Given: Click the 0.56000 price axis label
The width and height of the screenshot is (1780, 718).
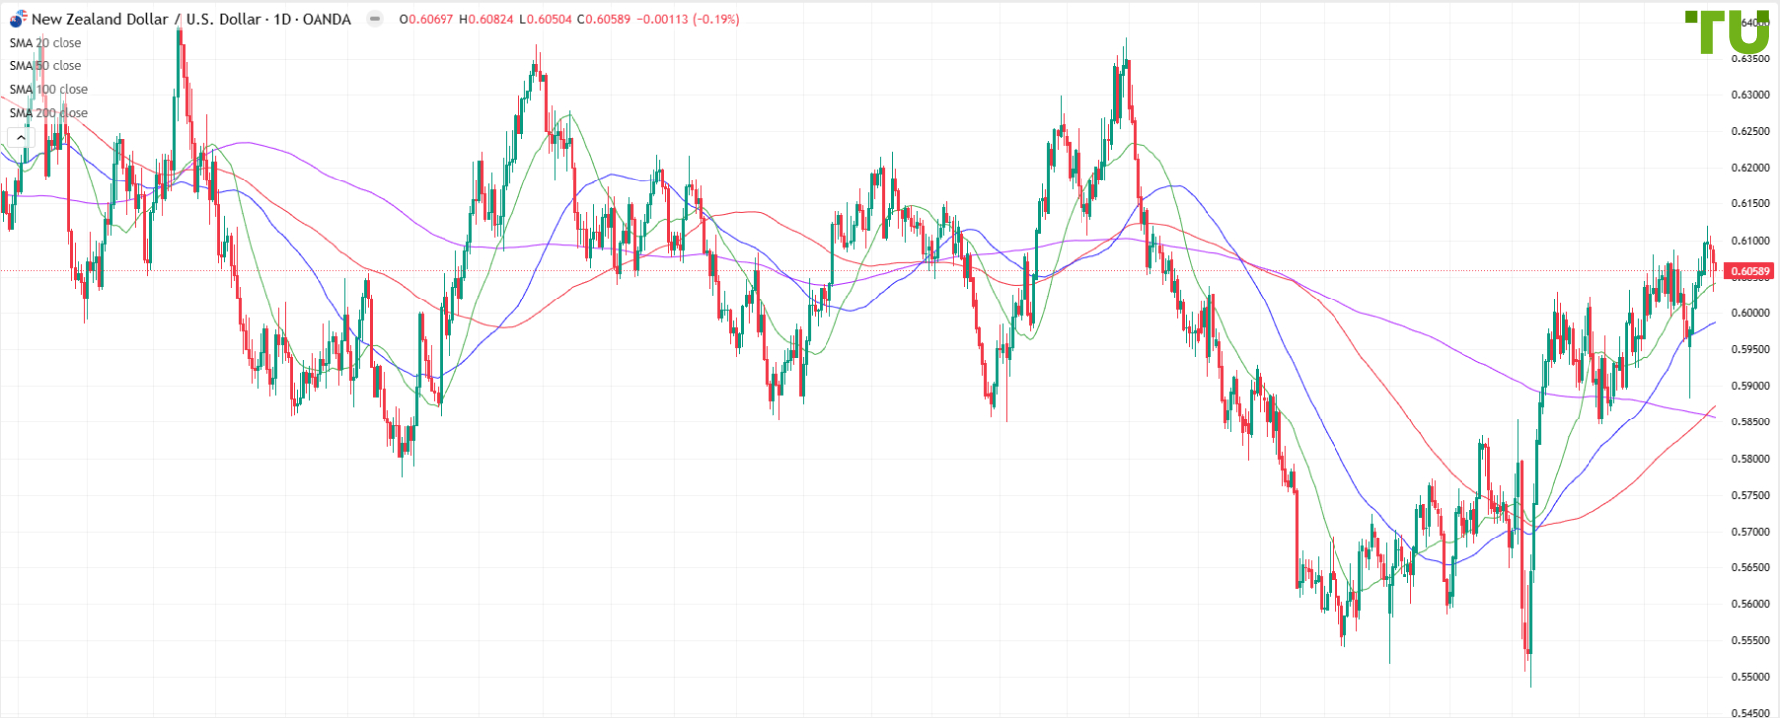Looking at the screenshot, I should tap(1750, 604).
